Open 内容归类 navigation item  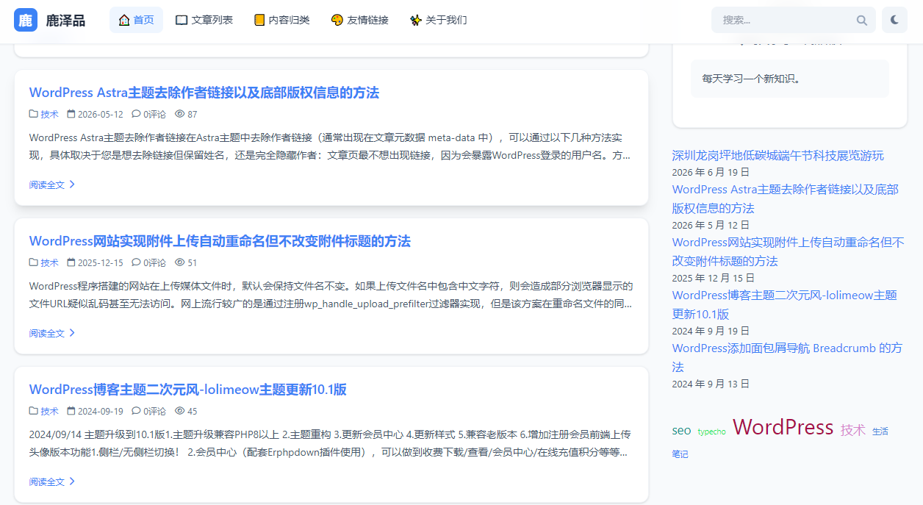pyautogui.click(x=281, y=20)
